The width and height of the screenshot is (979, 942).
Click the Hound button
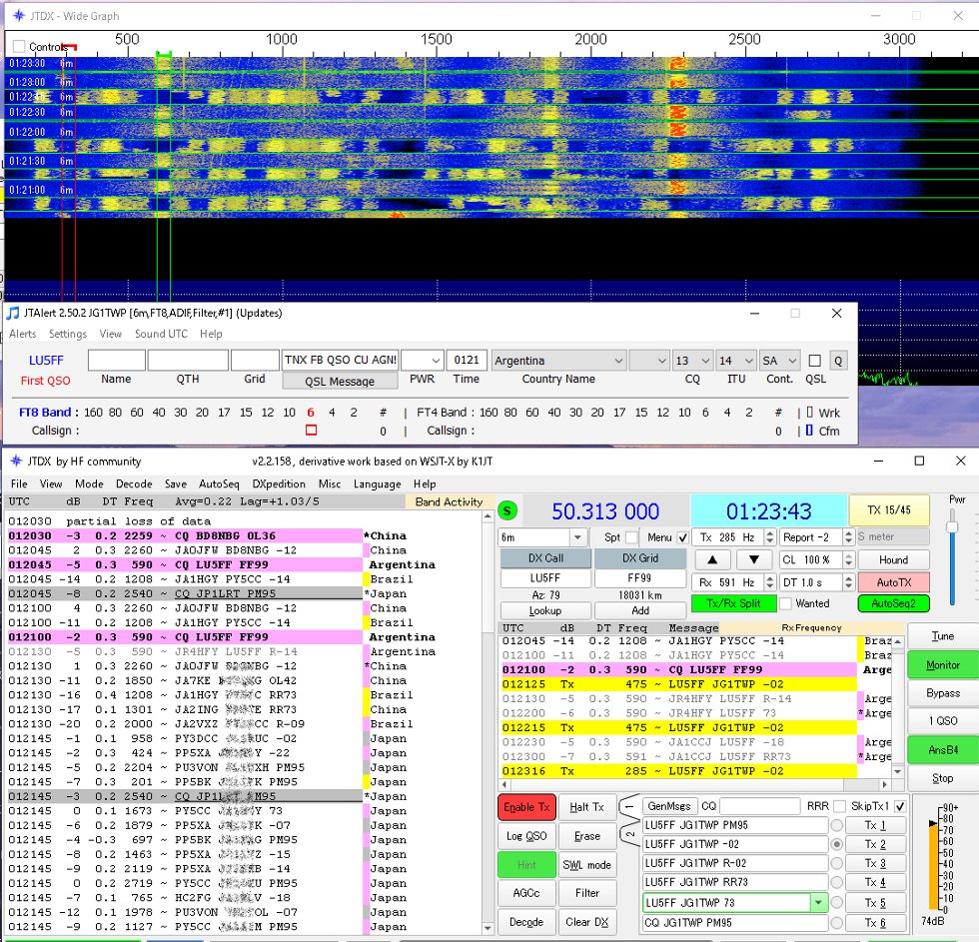[x=893, y=559]
